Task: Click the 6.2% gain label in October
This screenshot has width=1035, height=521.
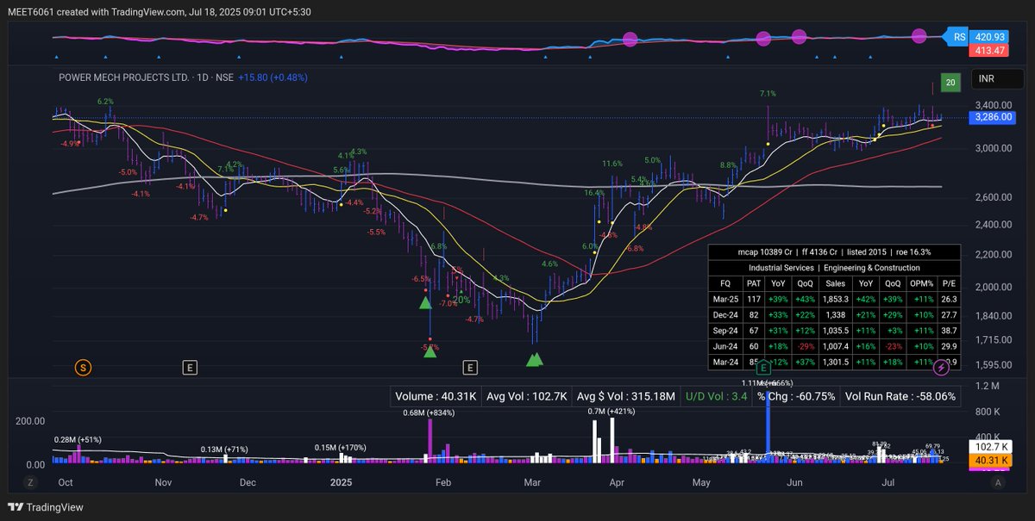Action: [105, 102]
